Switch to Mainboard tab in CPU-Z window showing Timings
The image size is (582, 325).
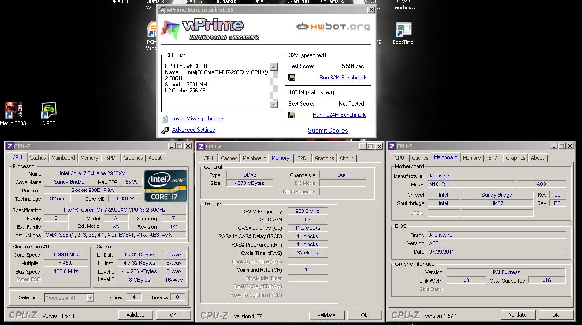(x=254, y=158)
